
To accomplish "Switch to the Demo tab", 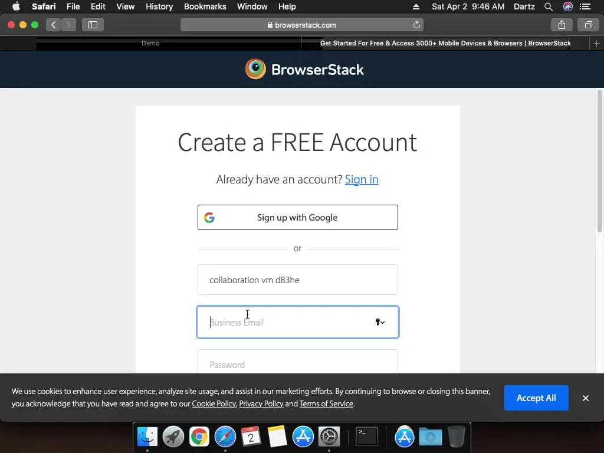I will click(150, 43).
